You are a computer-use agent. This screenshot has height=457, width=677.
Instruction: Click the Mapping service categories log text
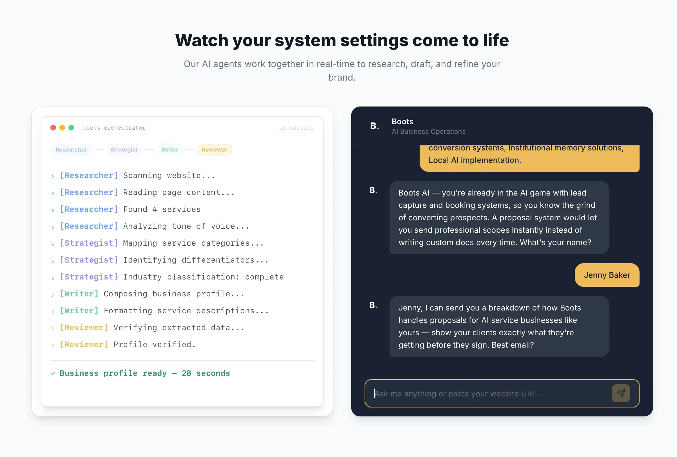(193, 243)
